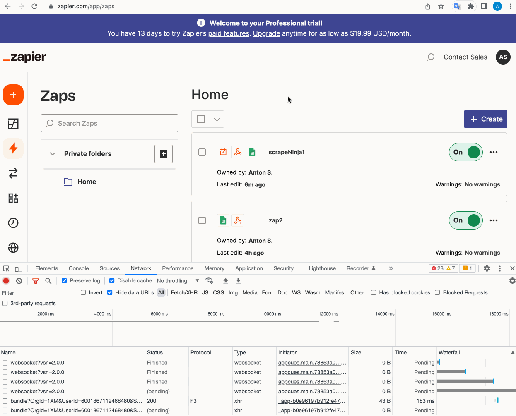Toggle the DevTools device toolbar icon

[x=18, y=268]
